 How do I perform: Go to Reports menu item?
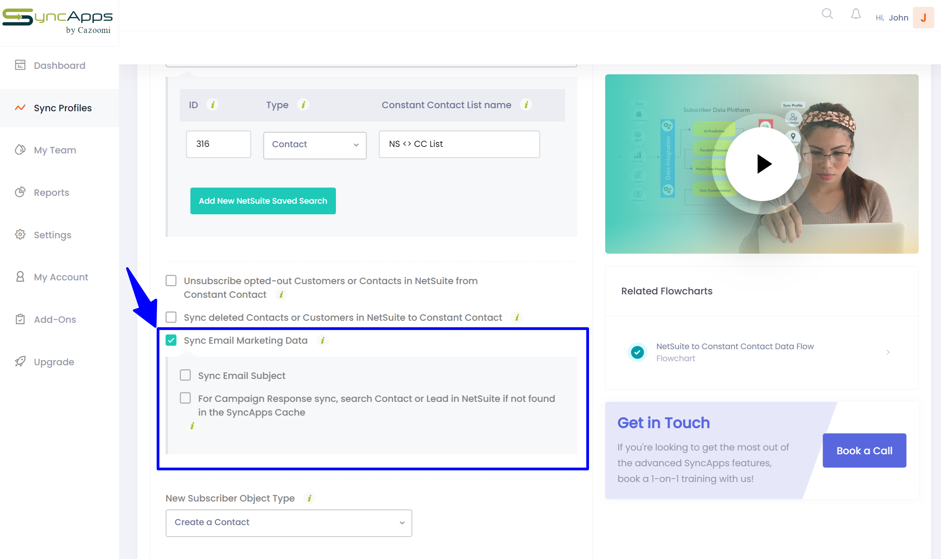click(60, 192)
